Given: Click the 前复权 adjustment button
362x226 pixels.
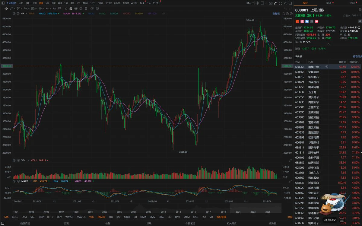Looking at the screenshot, I should pyautogui.click(x=276, y=14).
